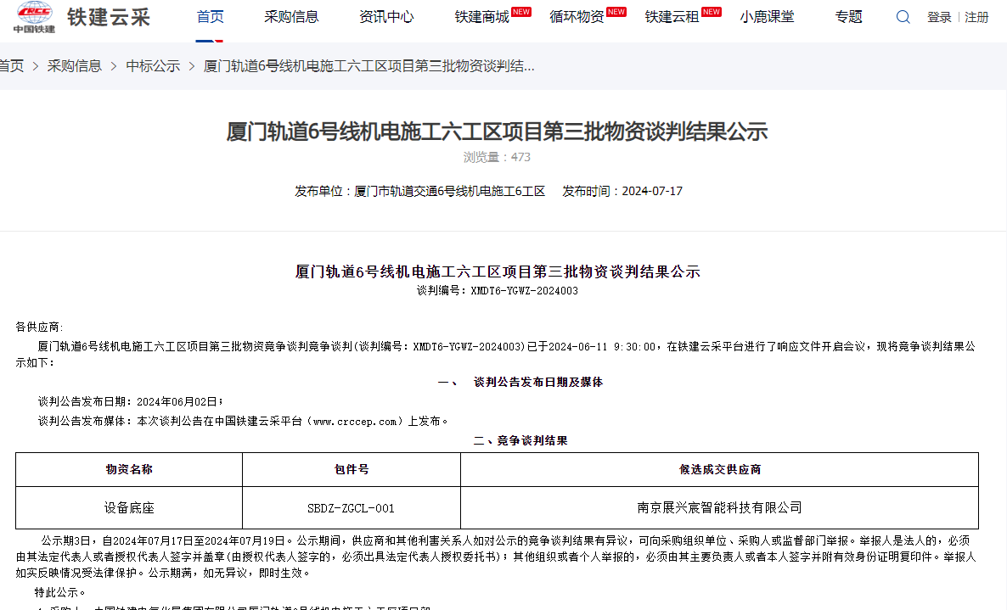Click the 采购信息 breadcrumb link
Viewport: 1007px width, 610px height.
click(x=75, y=66)
